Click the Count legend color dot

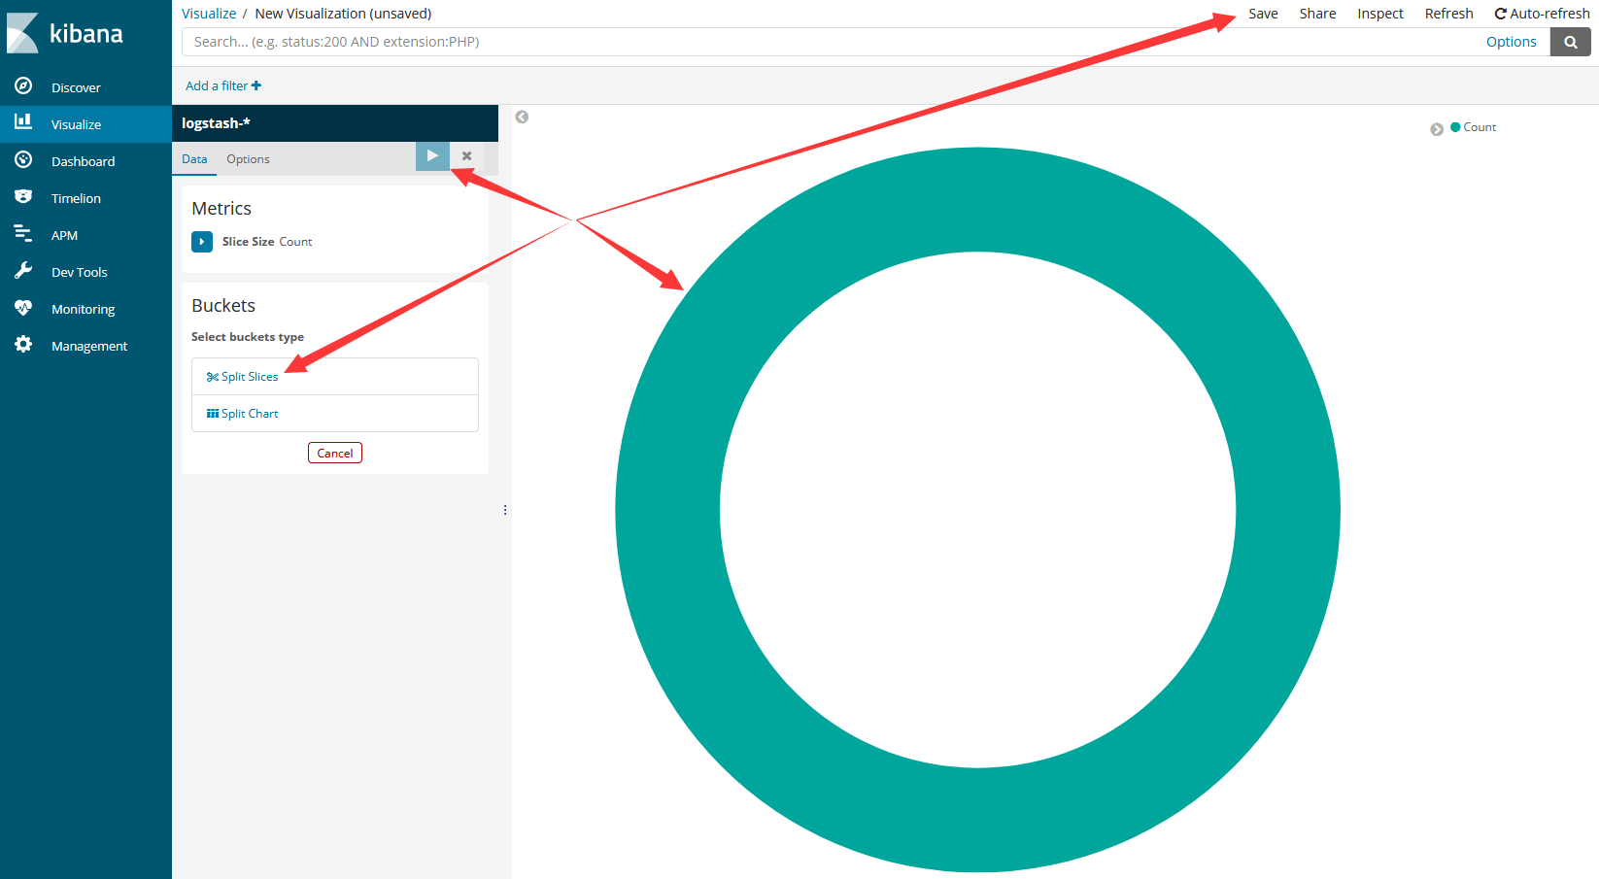[1455, 127]
